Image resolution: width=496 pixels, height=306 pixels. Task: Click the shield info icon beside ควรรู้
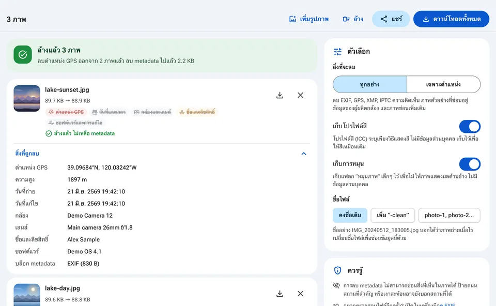pyautogui.click(x=337, y=270)
